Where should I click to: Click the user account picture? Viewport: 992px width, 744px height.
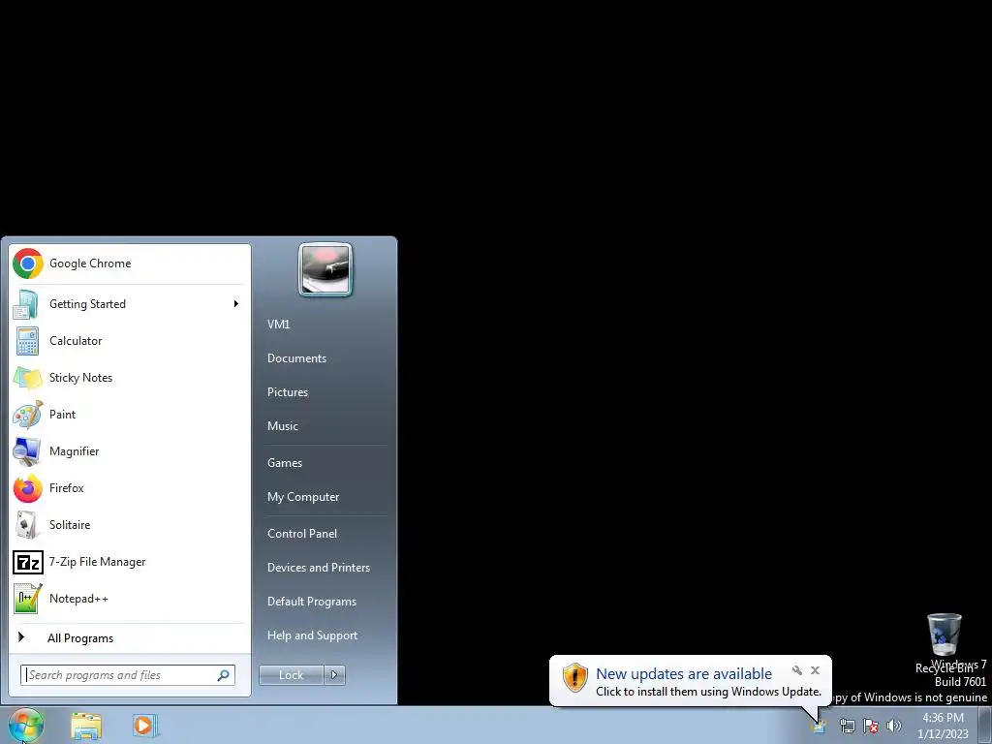pyautogui.click(x=325, y=269)
